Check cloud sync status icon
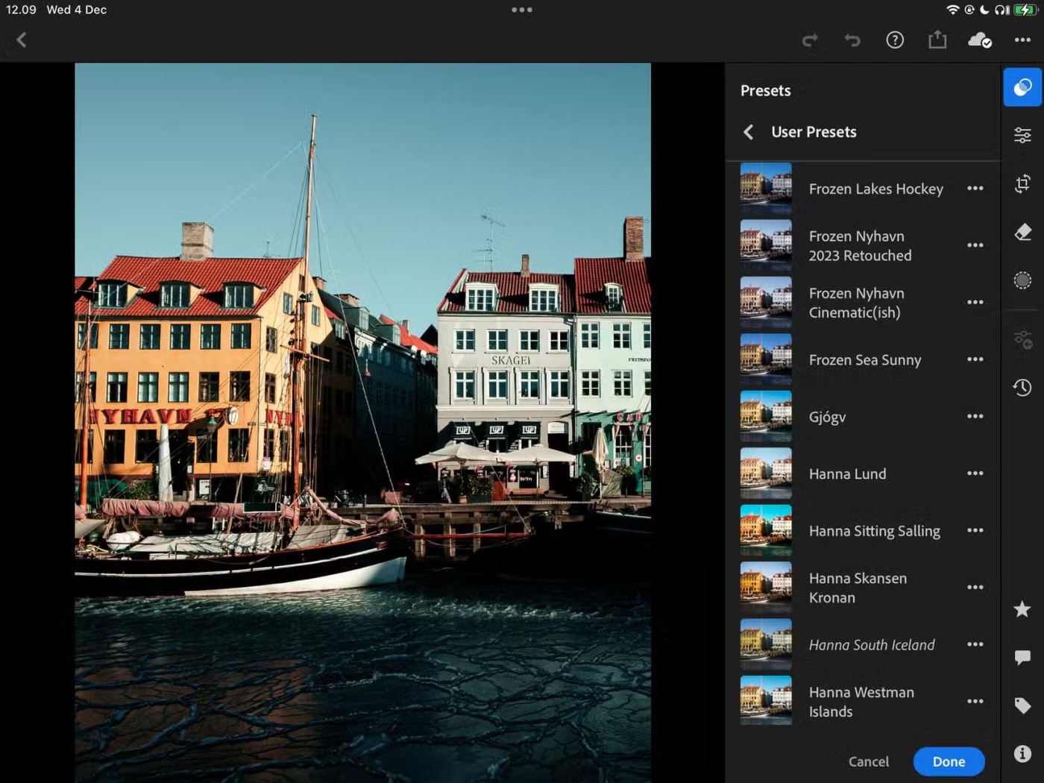The image size is (1044, 783). [x=979, y=40]
